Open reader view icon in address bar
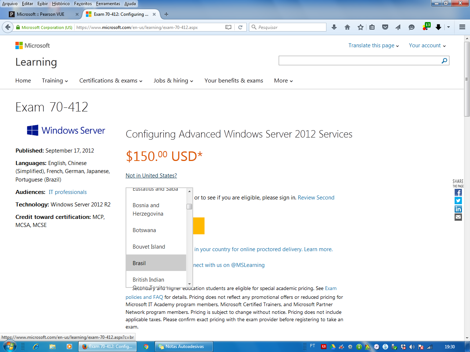470x352 pixels. pyautogui.click(x=228, y=27)
